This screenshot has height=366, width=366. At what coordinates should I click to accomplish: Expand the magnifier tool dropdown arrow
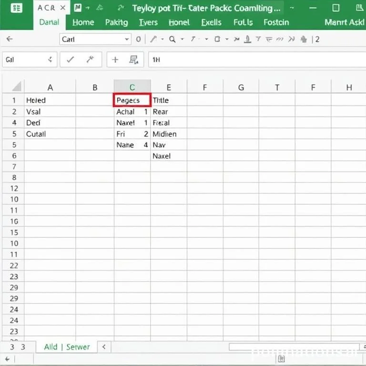[183, 39]
